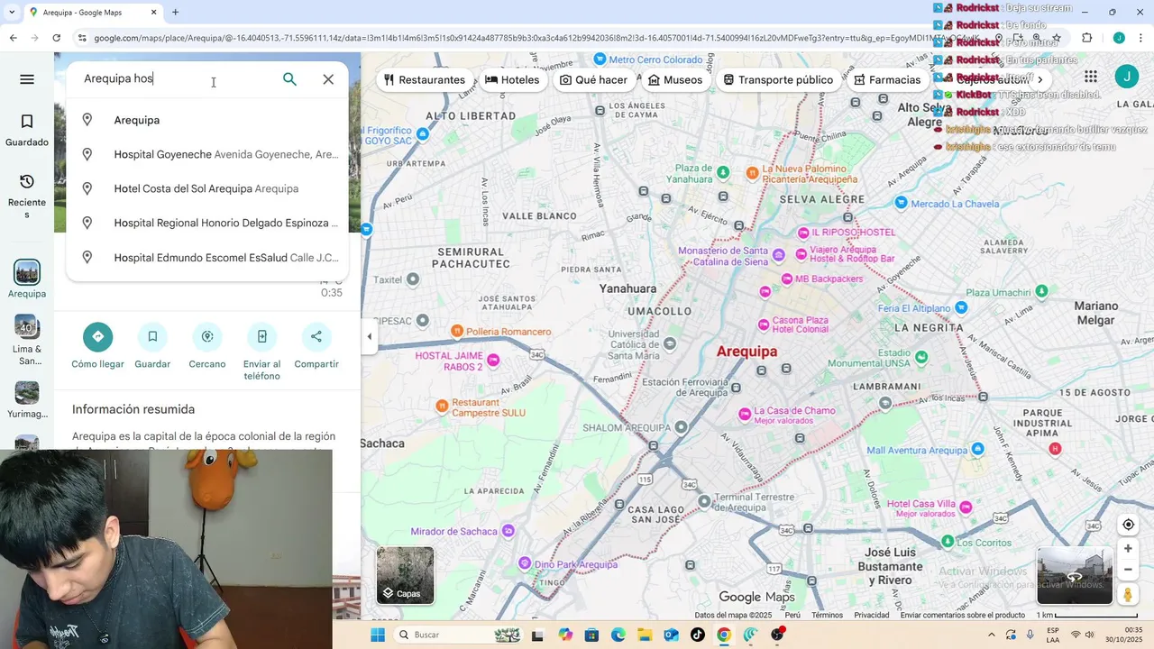Open TikTok from the taskbar
Viewport: 1154px width, 649px height.
click(698, 635)
